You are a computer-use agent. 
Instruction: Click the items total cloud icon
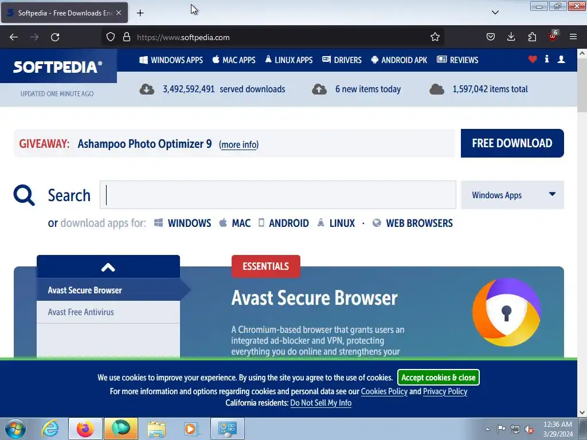click(437, 89)
